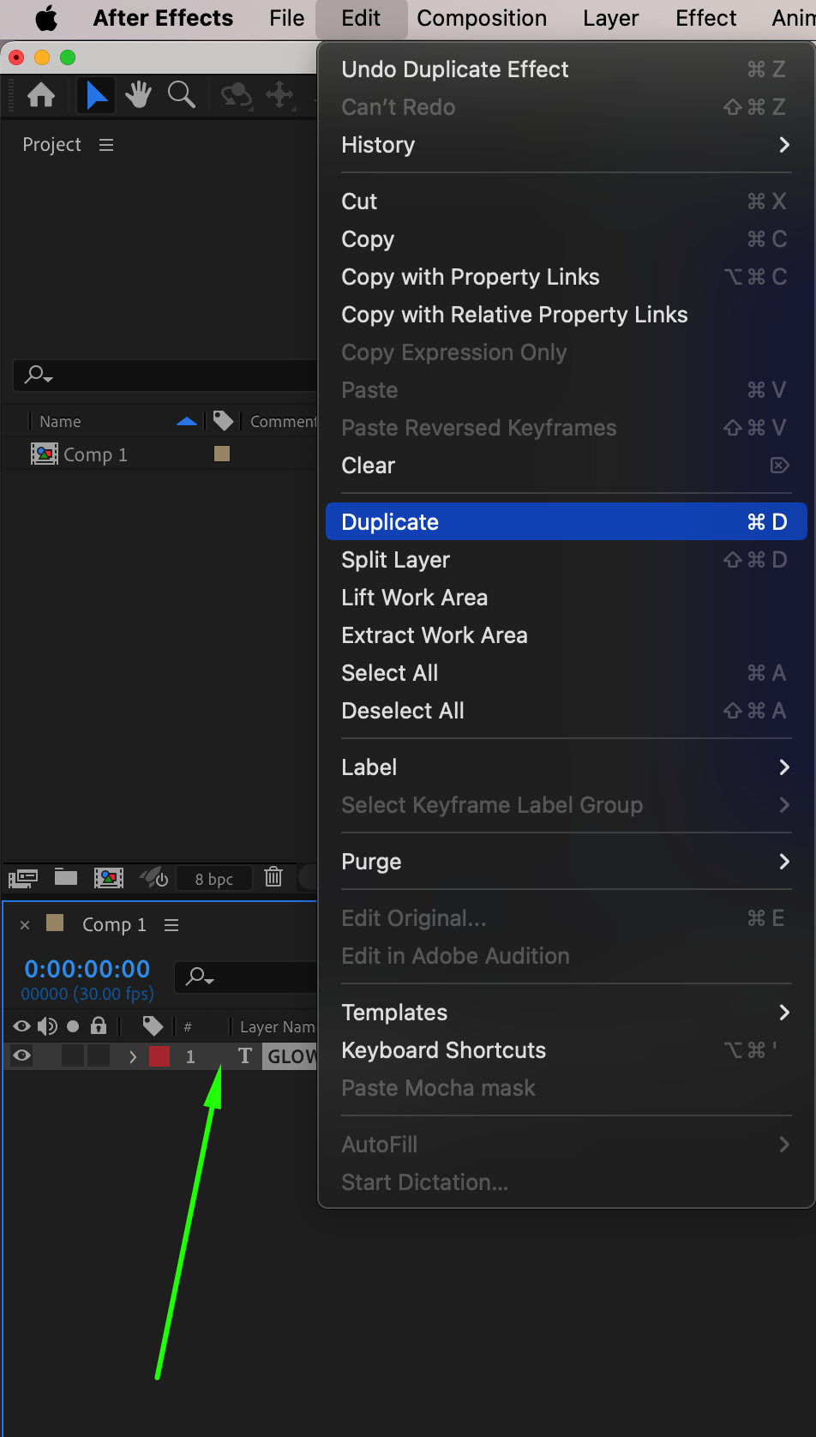Screen dimensions: 816x1437
Task: Open the File menu
Action: click(286, 18)
